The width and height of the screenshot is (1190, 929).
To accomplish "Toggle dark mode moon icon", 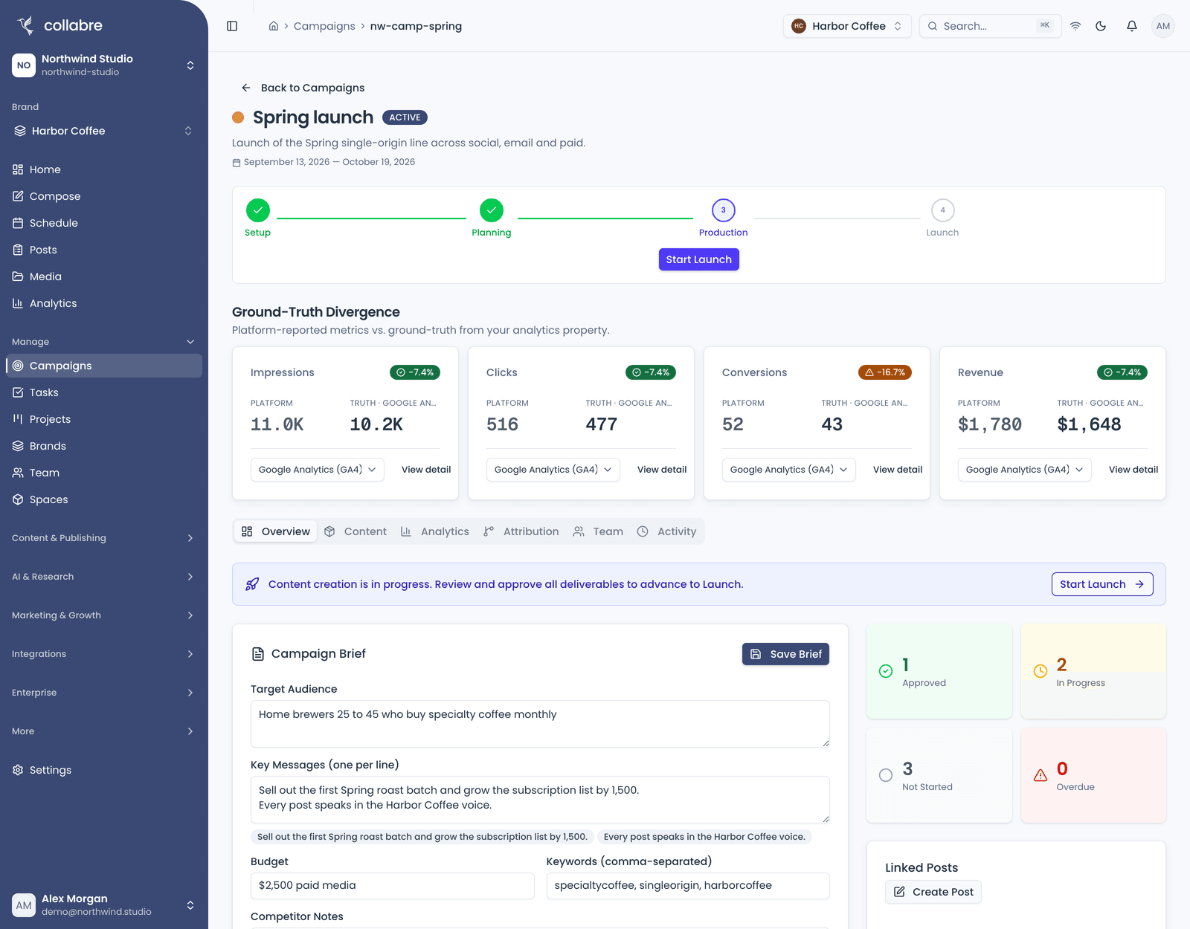I will [x=1101, y=26].
